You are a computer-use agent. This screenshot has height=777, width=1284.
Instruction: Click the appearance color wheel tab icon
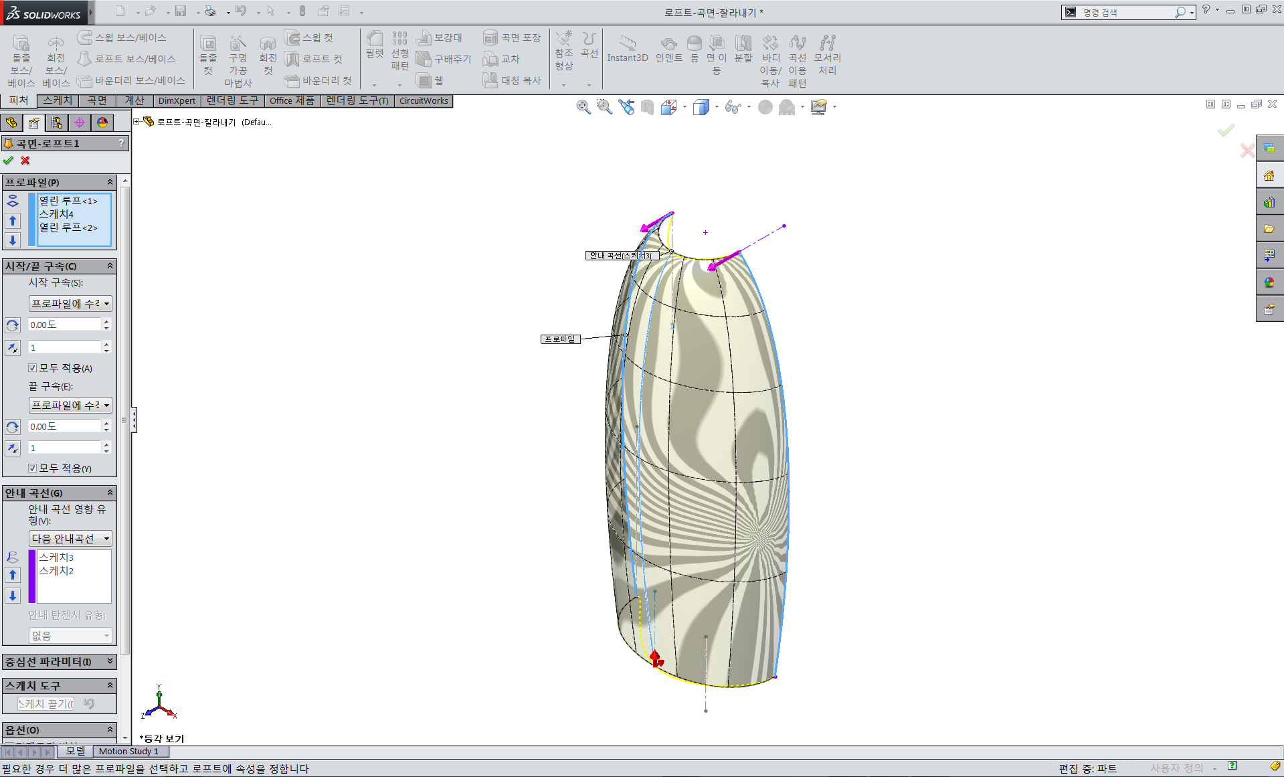(x=102, y=122)
